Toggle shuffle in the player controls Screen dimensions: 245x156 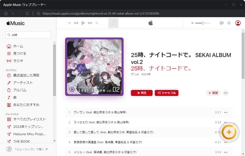[70, 23]
